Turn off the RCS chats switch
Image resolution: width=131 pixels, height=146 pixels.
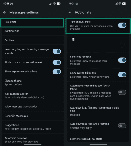(x=122, y=25)
